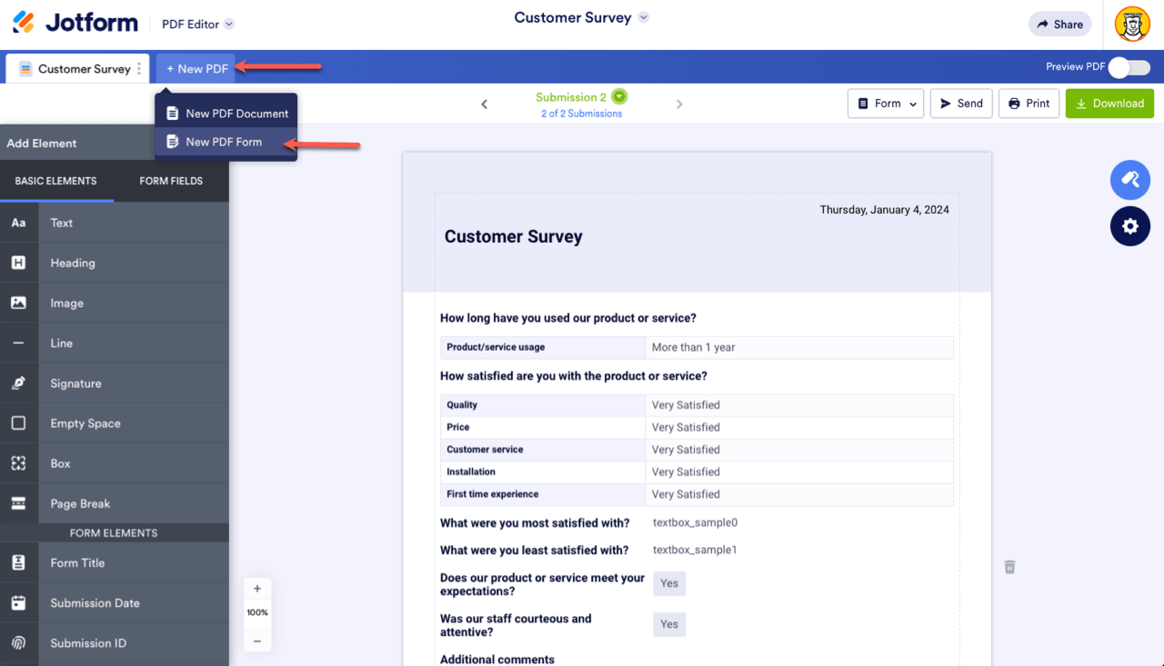This screenshot has height=666, width=1164.
Task: Click the Yes answer for staff courteous
Action: pos(669,624)
